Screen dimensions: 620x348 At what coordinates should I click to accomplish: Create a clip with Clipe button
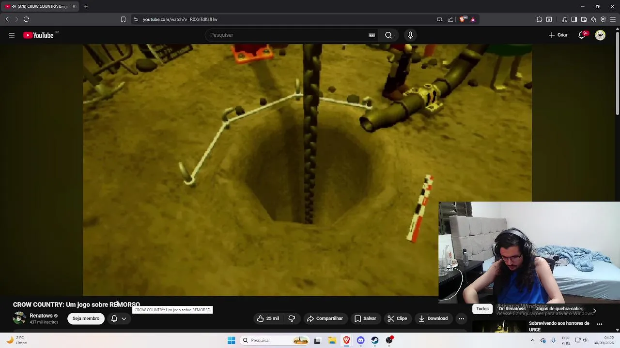coord(397,319)
